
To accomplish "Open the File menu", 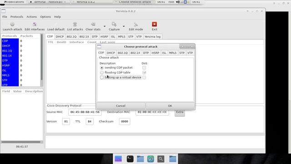I will click(5, 17).
